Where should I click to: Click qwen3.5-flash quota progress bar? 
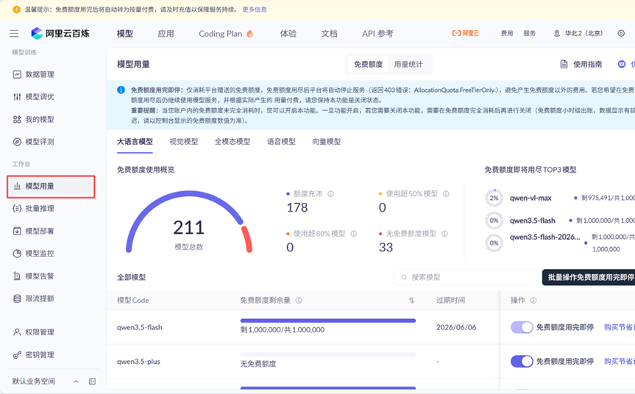[x=328, y=320]
